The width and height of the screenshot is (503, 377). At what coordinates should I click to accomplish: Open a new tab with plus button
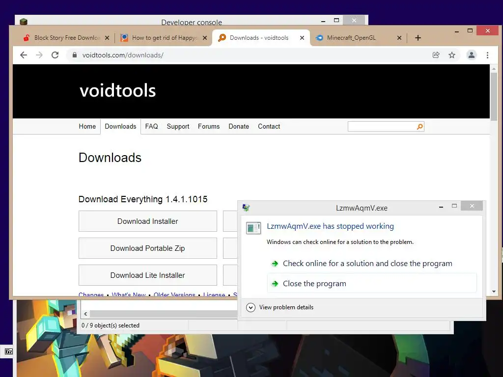[x=418, y=38]
